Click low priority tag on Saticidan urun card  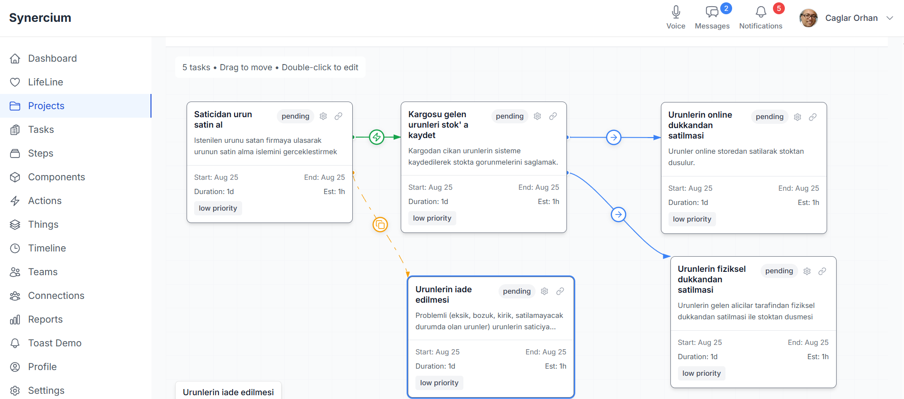(x=217, y=208)
